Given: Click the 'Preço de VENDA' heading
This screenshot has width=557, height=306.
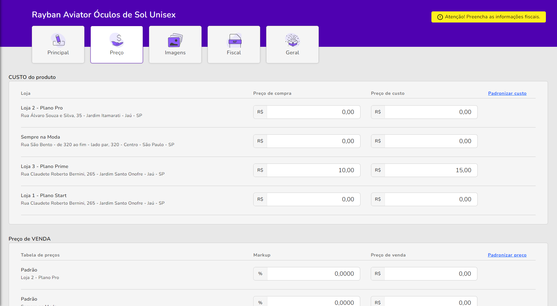Looking at the screenshot, I should (x=29, y=239).
